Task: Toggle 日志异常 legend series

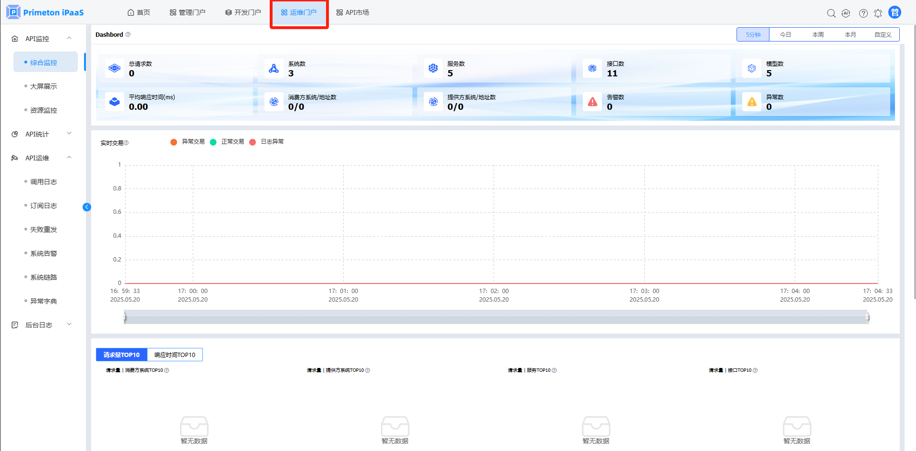Action: point(267,142)
